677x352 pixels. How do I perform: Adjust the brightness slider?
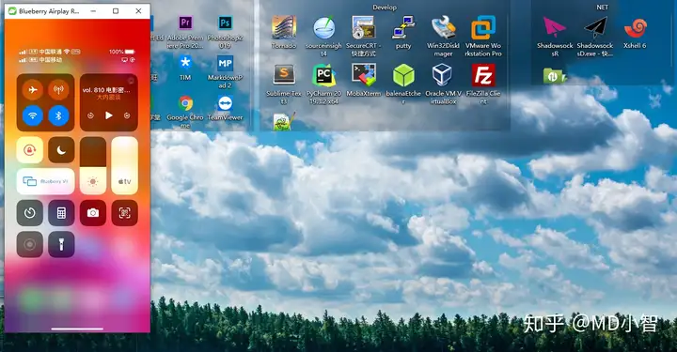[x=93, y=166]
